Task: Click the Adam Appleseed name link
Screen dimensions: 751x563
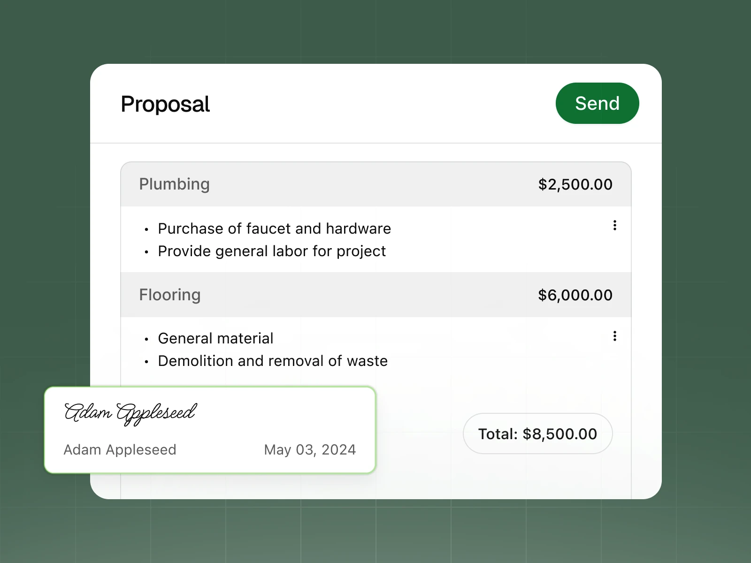Action: coord(120,449)
